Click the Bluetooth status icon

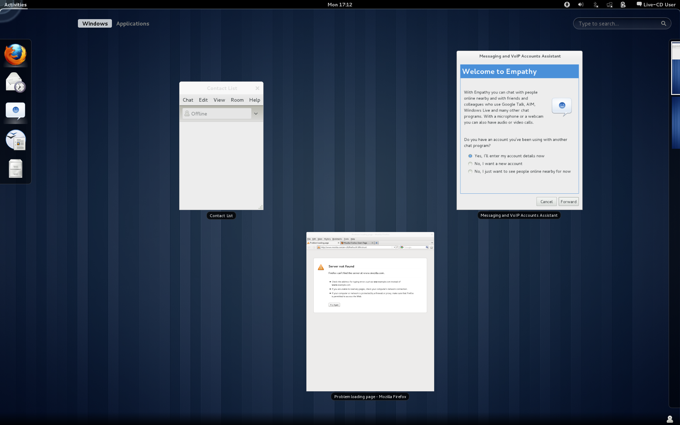coord(595,5)
